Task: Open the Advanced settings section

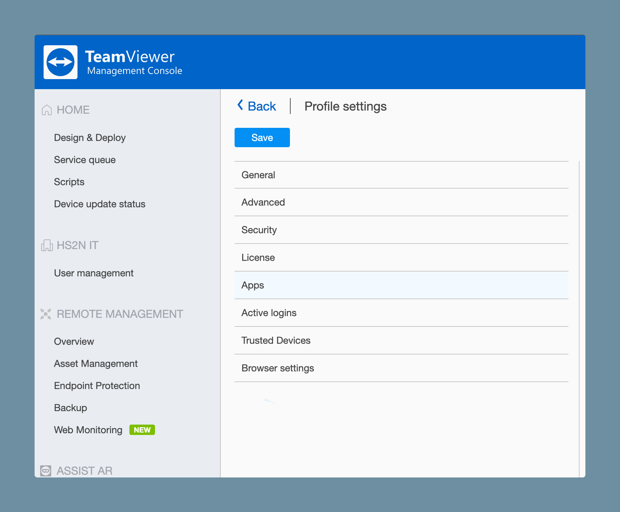Action: pos(401,202)
